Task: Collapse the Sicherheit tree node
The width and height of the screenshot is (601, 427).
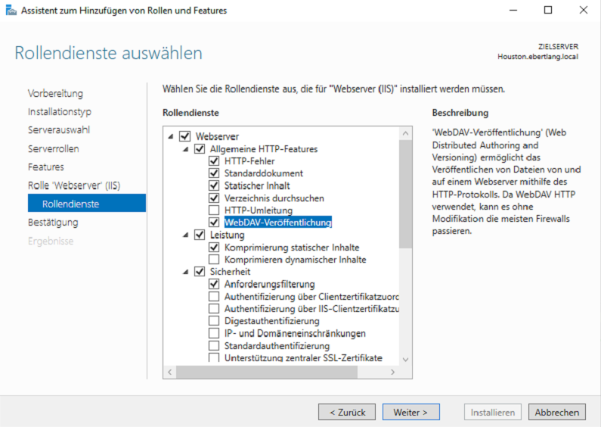Action: tap(186, 272)
